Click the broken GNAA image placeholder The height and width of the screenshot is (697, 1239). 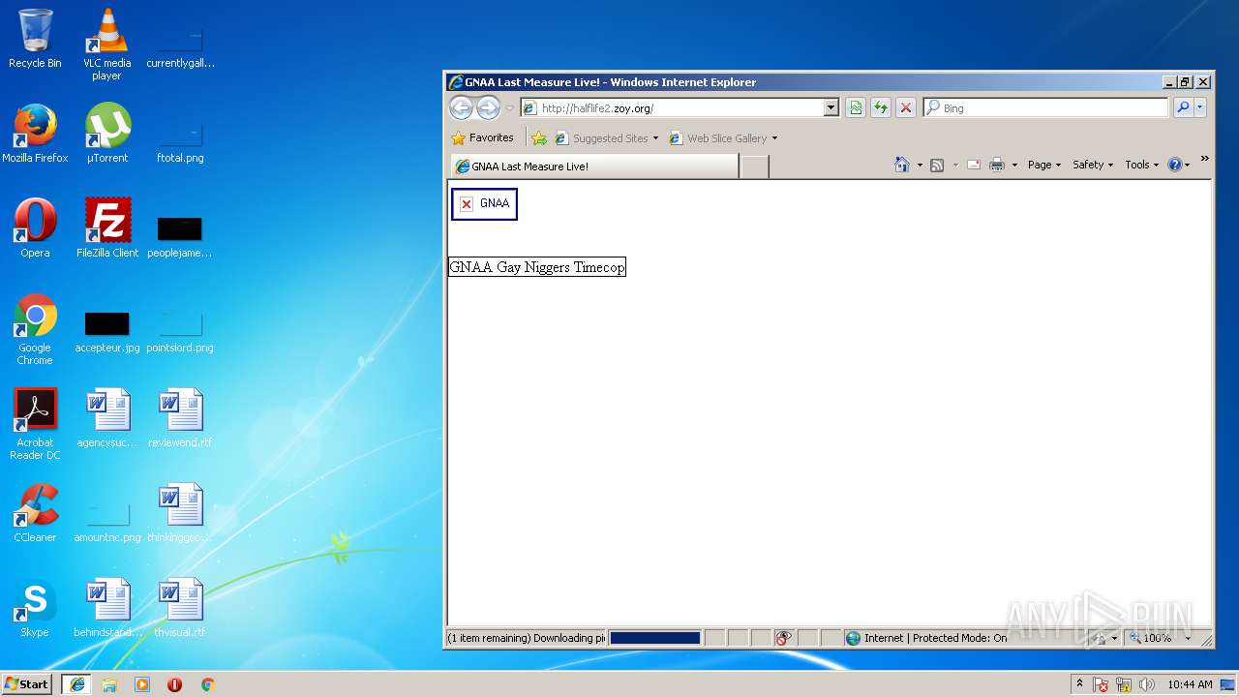484,204
